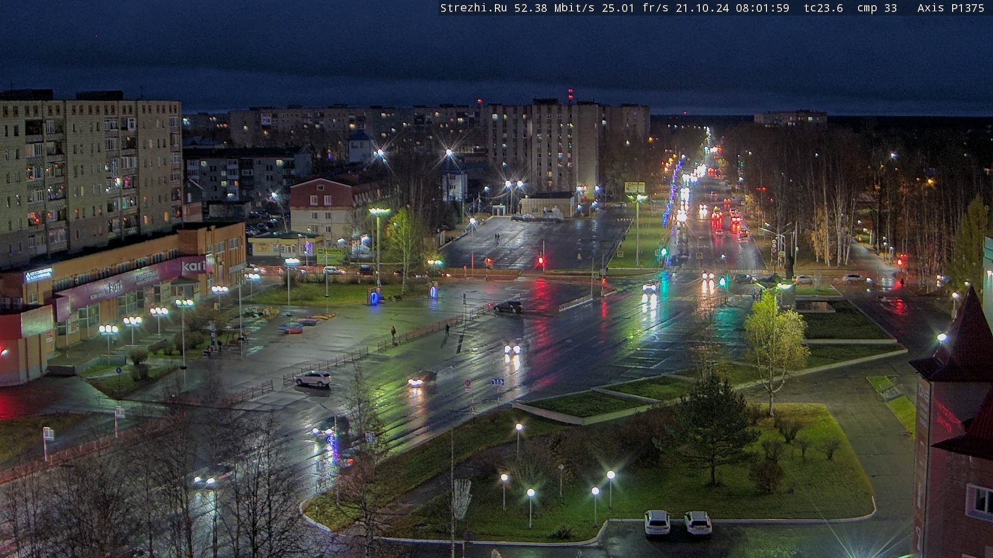Select the 52.38 Mbit/s bitrate readout

[554, 8]
